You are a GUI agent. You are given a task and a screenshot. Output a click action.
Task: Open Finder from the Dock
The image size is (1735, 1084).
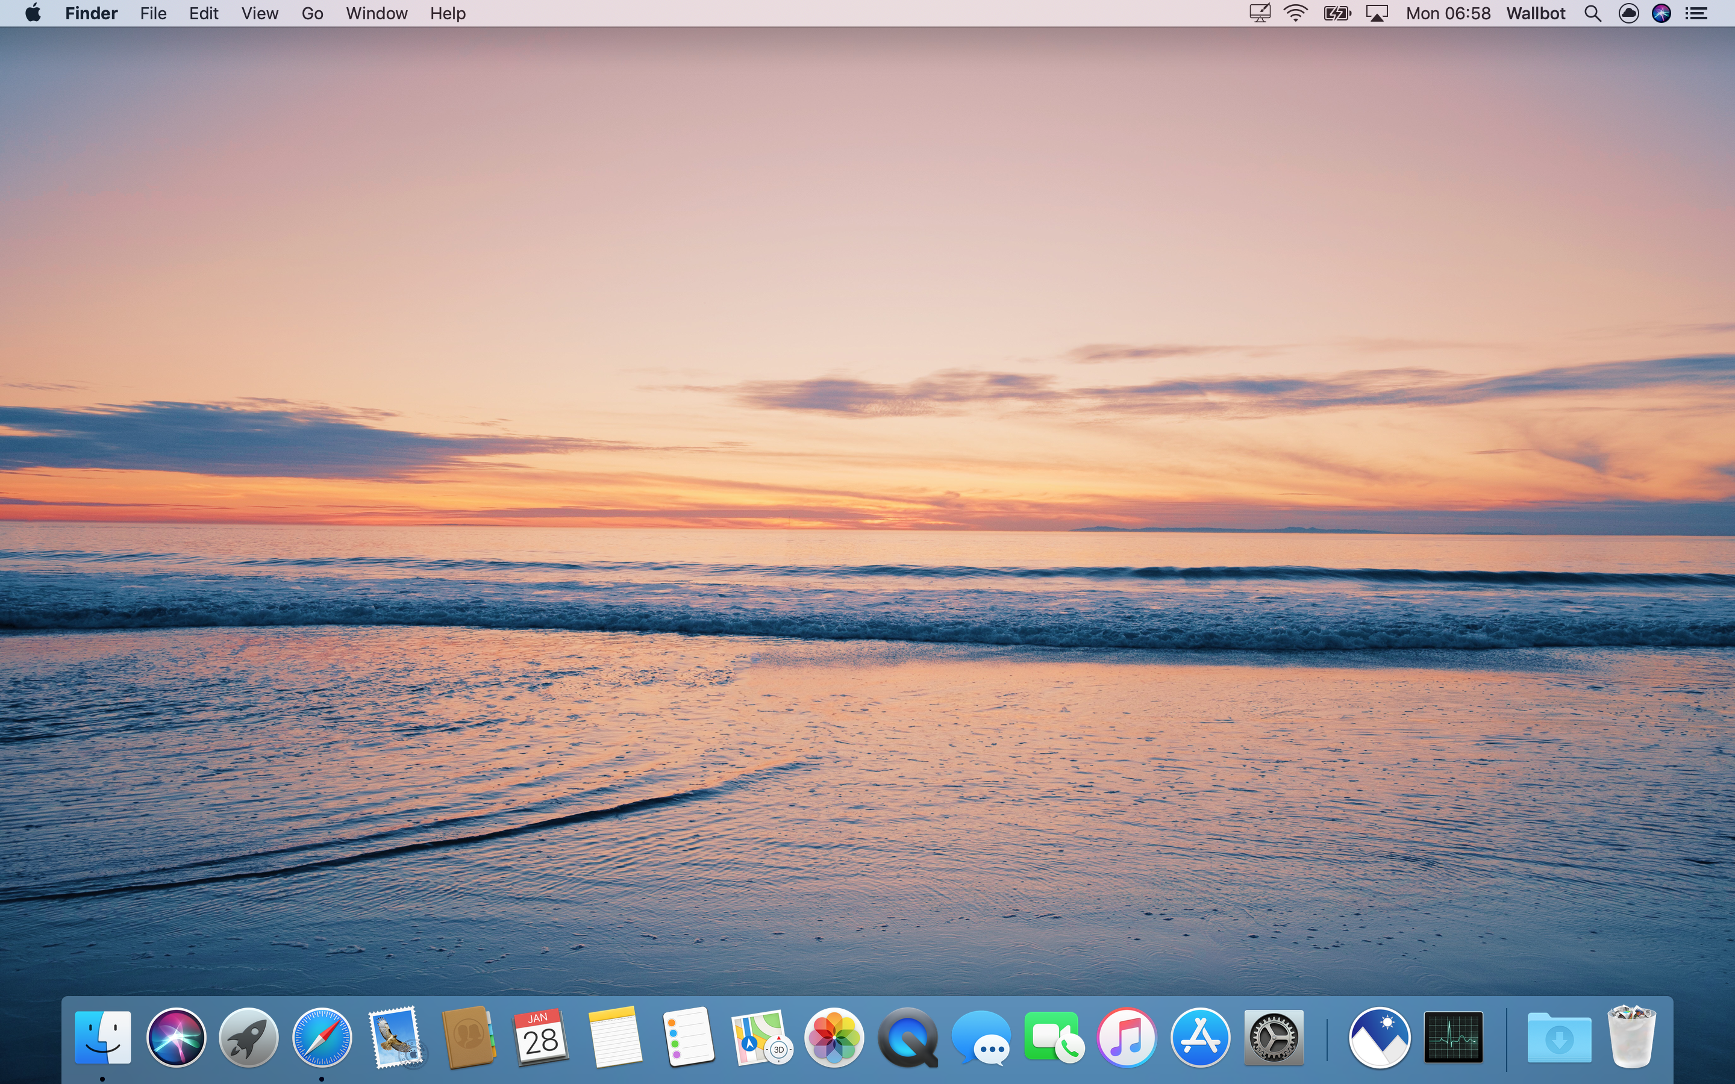102,1036
